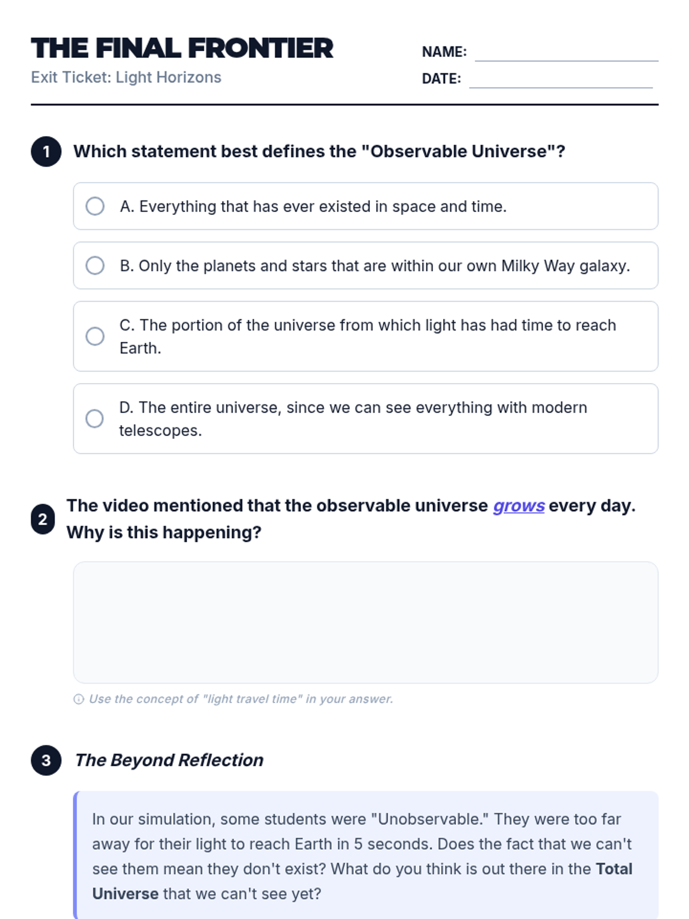Image resolution: width=689 pixels, height=919 pixels.
Task: Select radio button for option A
Action: (x=95, y=206)
